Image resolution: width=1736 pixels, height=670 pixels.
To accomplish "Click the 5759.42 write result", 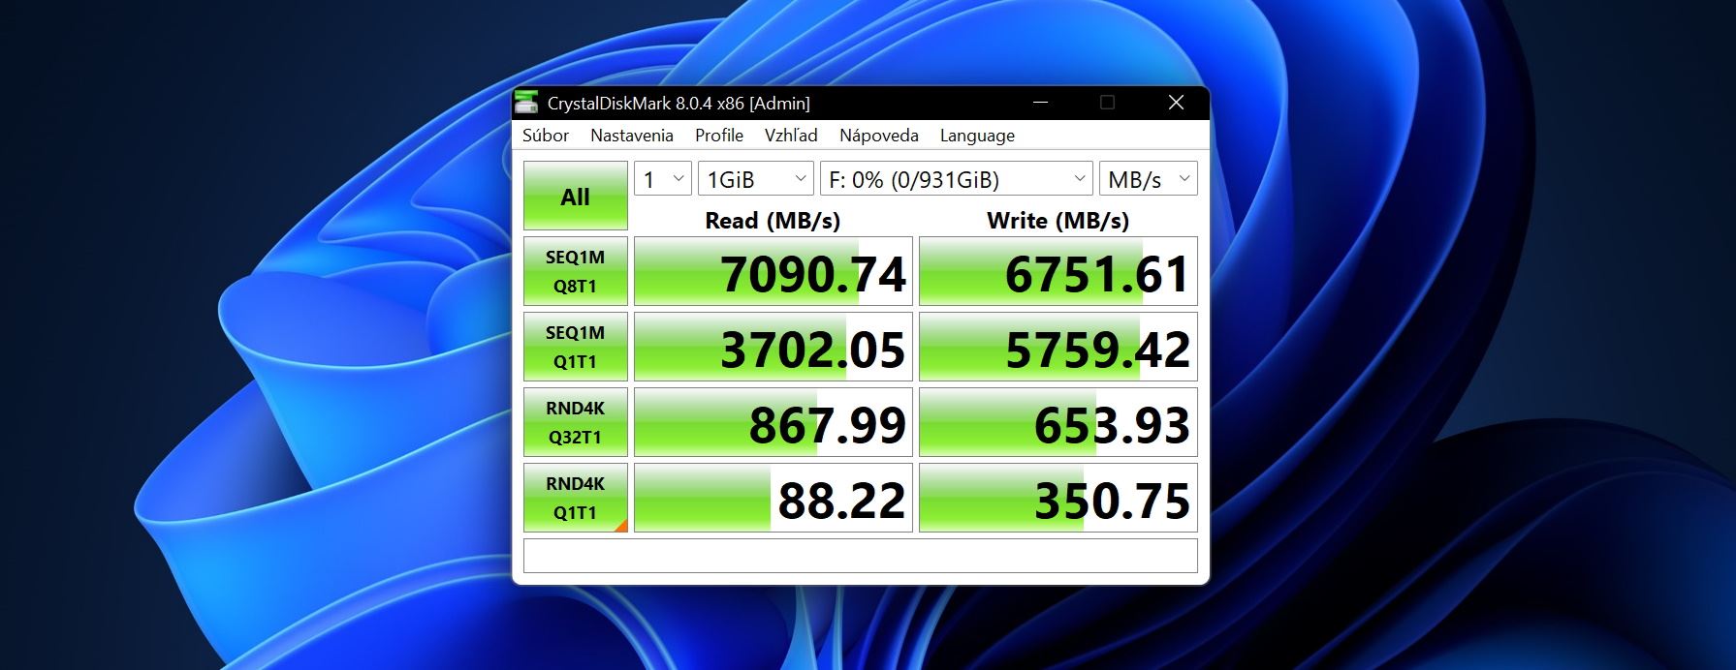I will tap(1058, 347).
